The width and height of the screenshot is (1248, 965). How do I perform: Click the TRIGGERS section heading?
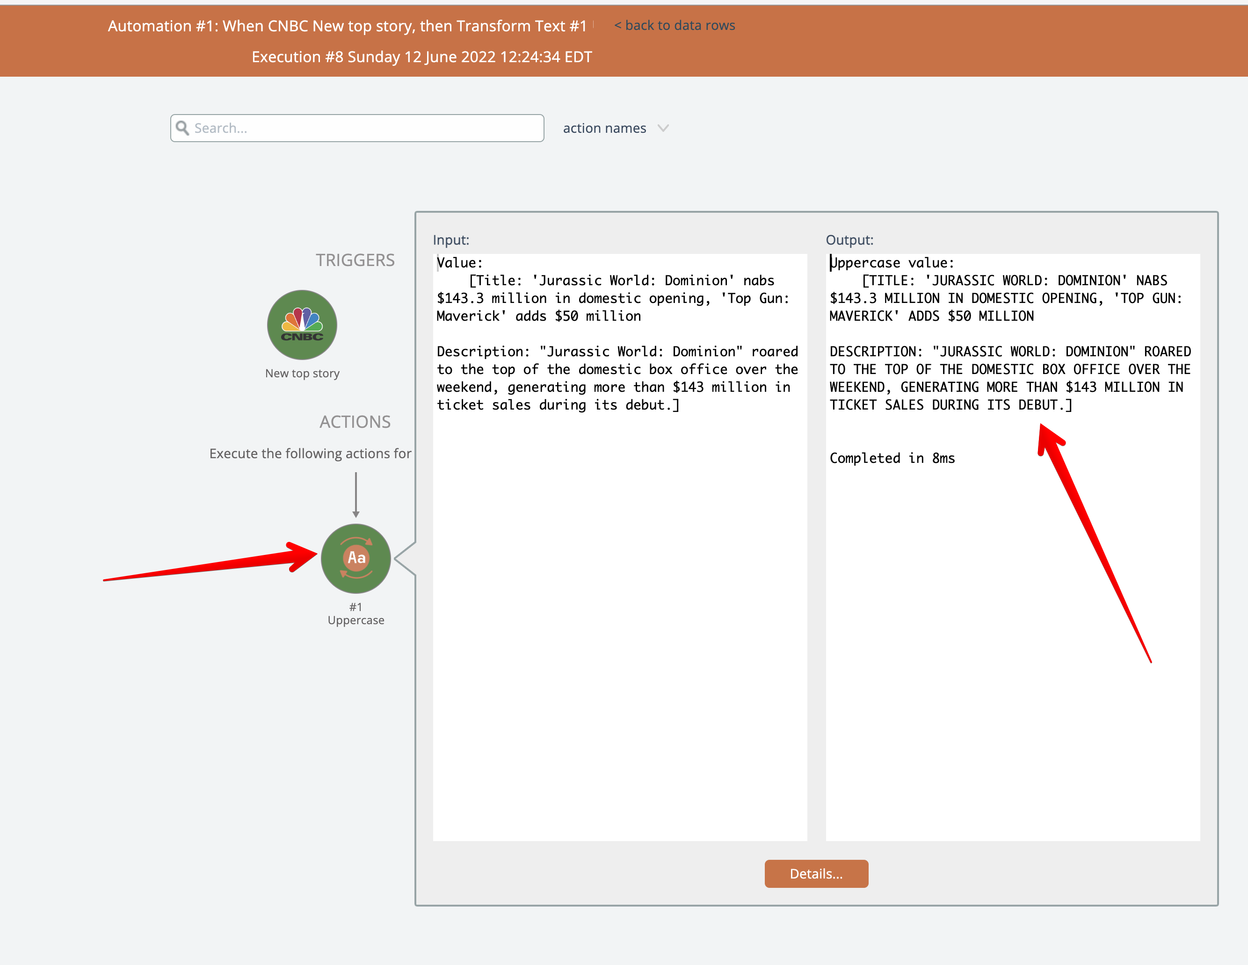[x=355, y=260]
